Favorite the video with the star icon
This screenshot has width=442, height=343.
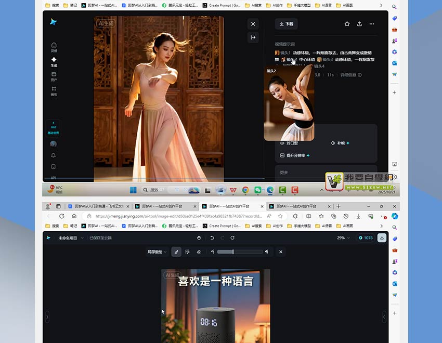(x=347, y=24)
